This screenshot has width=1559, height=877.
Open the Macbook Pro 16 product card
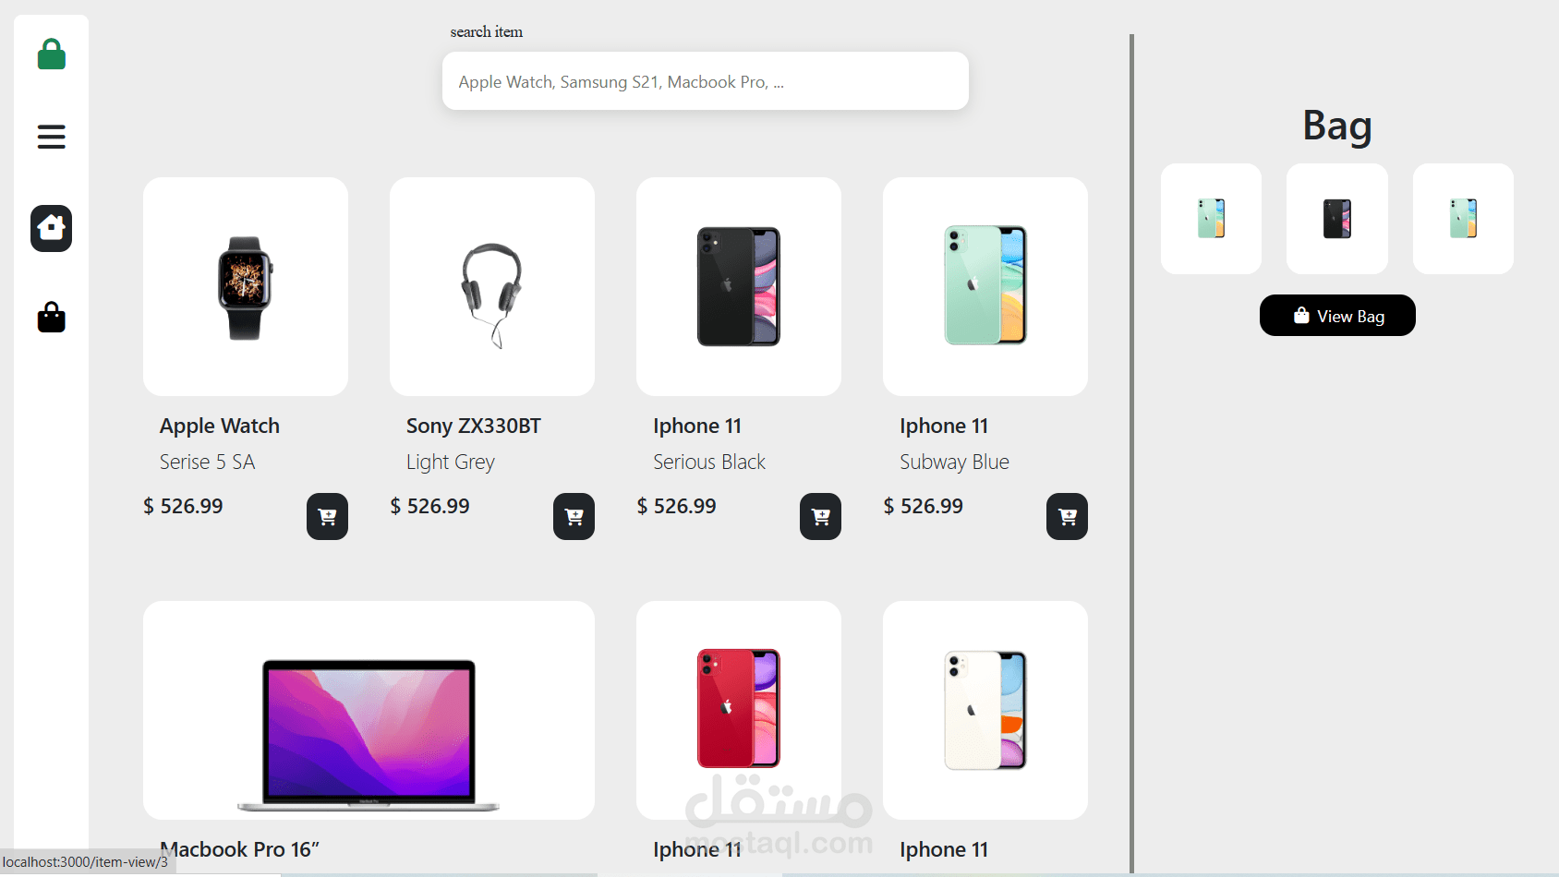tap(369, 711)
